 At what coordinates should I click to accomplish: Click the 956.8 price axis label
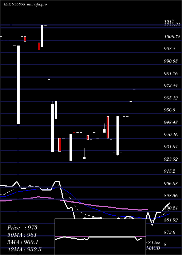coord(170,110)
